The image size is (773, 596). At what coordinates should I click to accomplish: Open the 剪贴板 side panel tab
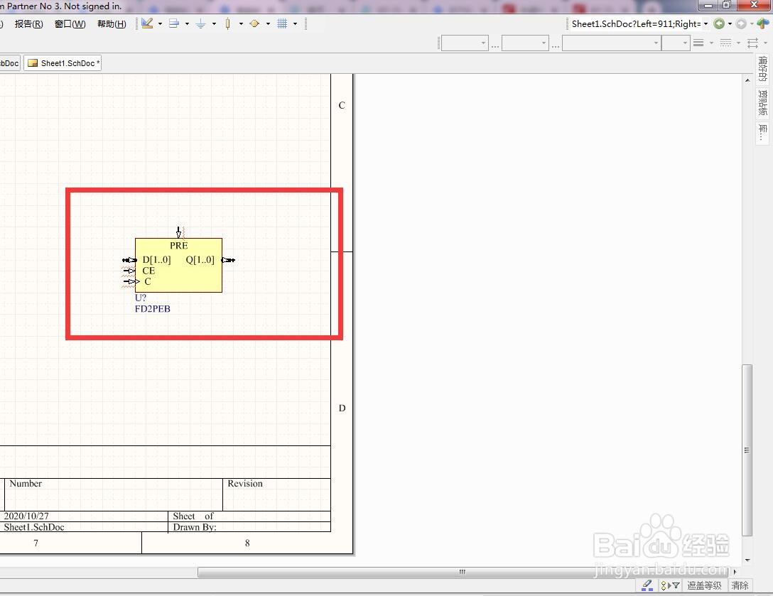coord(762,102)
